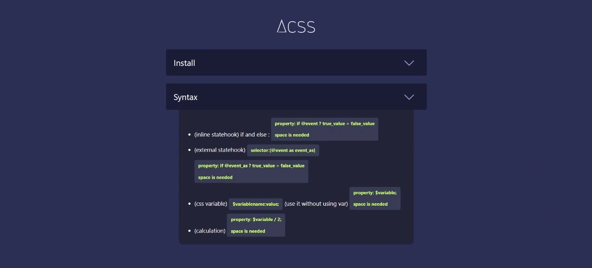This screenshot has height=268, width=592.
Task: Select the '$variablename:value;' code snippet
Action: pyautogui.click(x=255, y=204)
